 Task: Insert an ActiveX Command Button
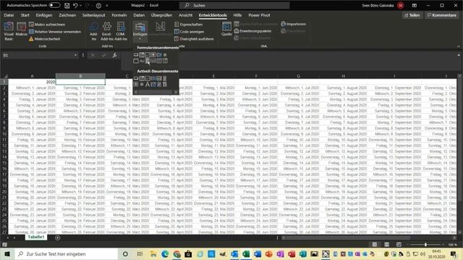point(136,79)
